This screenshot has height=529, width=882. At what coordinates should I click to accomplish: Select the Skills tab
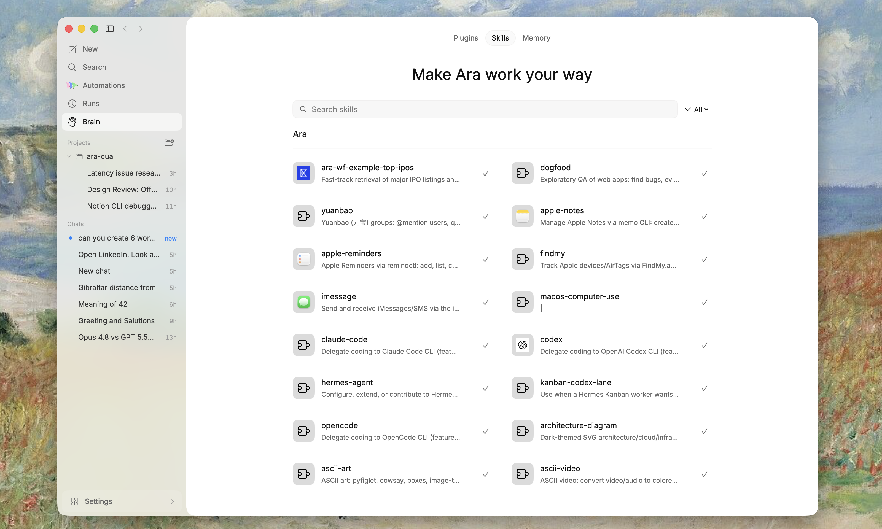500,38
